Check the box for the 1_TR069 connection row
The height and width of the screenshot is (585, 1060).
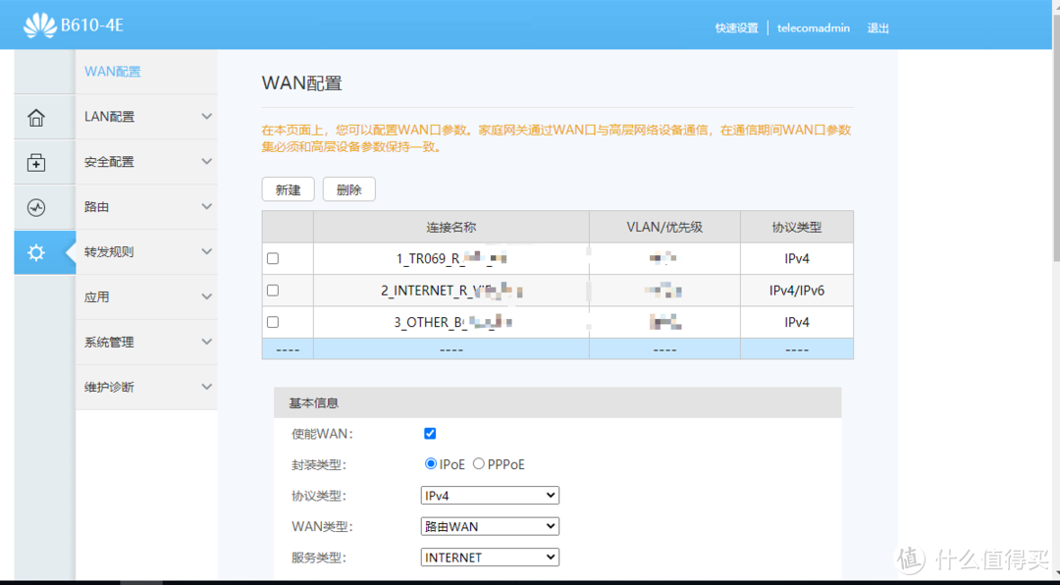coord(274,258)
